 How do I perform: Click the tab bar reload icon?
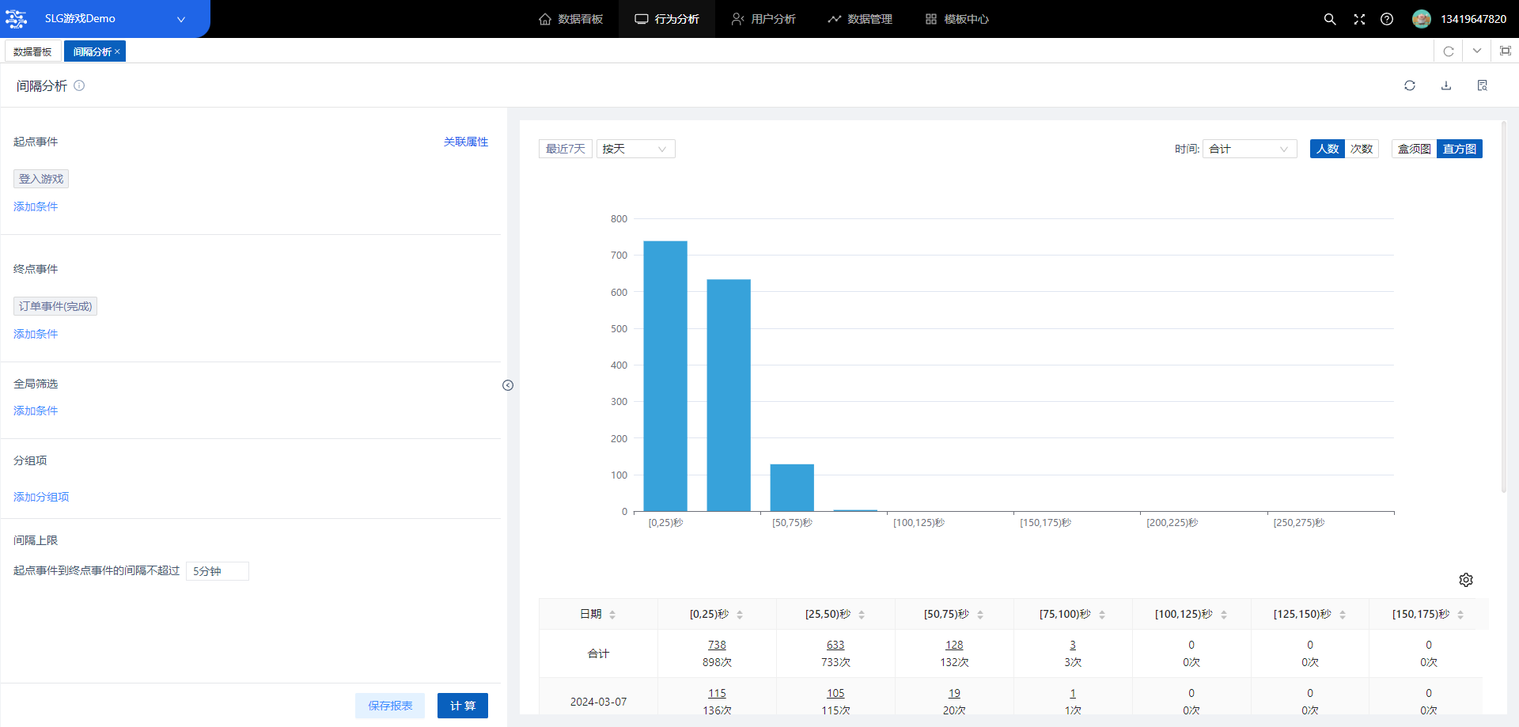[x=1449, y=51]
